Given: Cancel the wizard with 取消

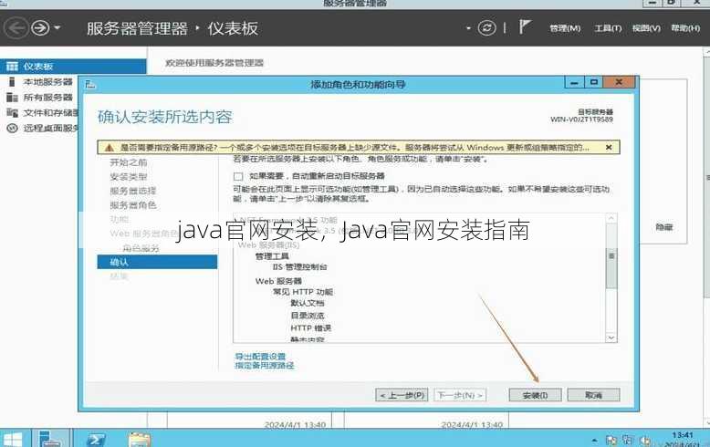Looking at the screenshot, I should 593,395.
